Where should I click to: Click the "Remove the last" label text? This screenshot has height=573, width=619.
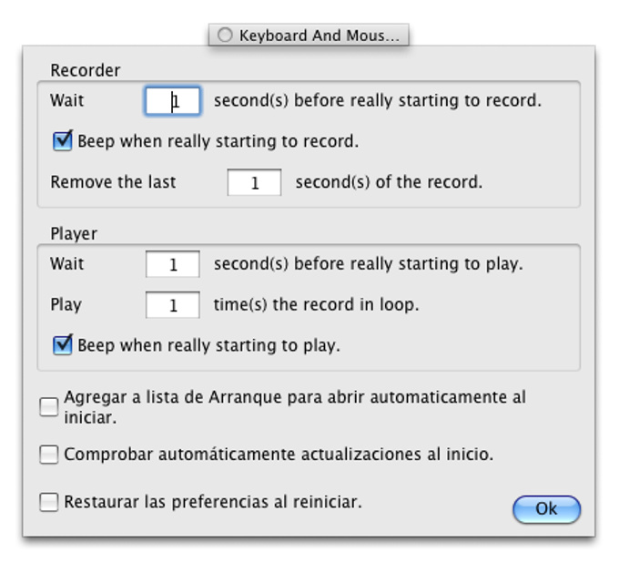pos(113,182)
